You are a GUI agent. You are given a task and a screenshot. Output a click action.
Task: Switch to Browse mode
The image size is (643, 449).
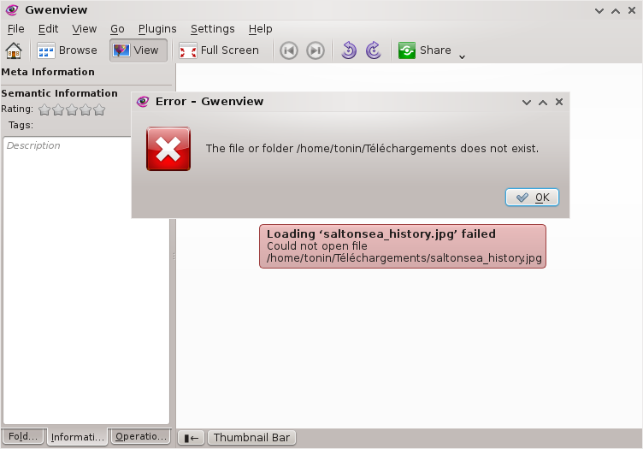click(x=68, y=50)
